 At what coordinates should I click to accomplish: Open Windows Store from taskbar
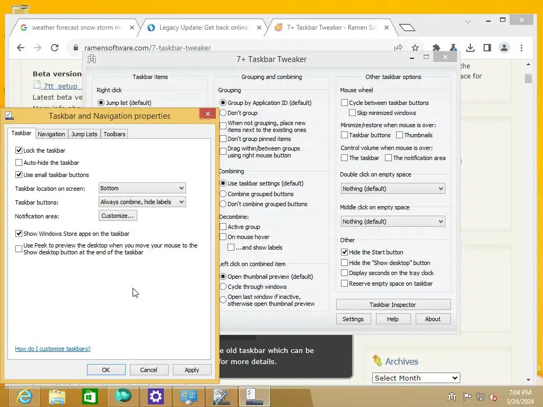tap(90, 396)
